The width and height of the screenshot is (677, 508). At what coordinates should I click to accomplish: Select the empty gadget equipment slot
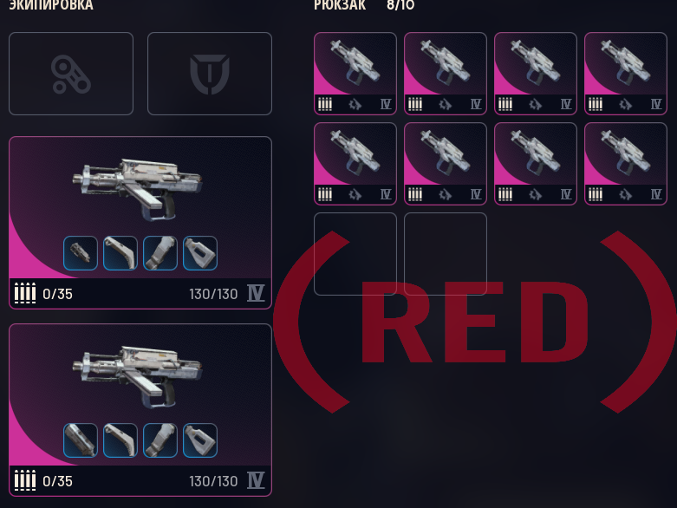click(x=71, y=74)
